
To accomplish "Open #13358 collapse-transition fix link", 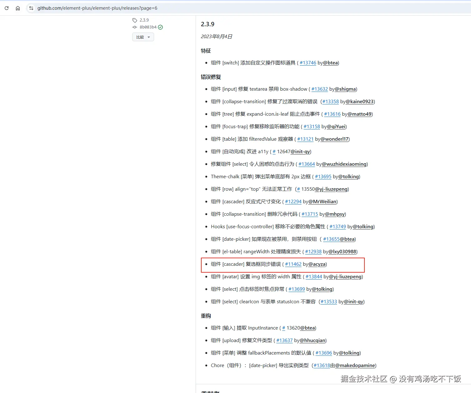I will click(x=330, y=101).
